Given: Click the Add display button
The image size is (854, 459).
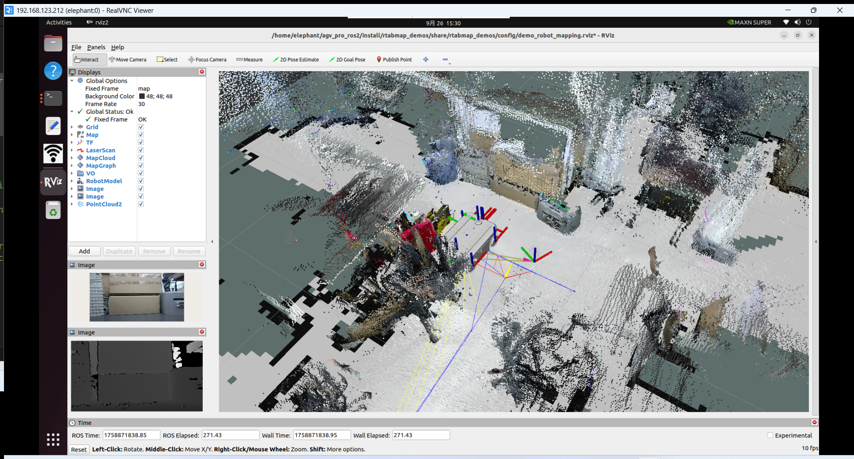Looking at the screenshot, I should click(x=84, y=251).
